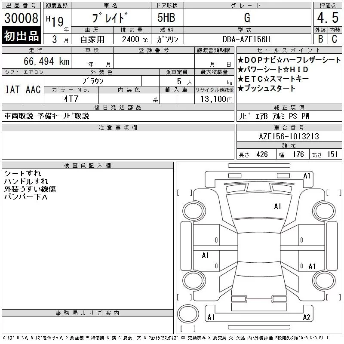The image size is (344, 344).
Task: Click the 純正装備 header
Action: 289,107
